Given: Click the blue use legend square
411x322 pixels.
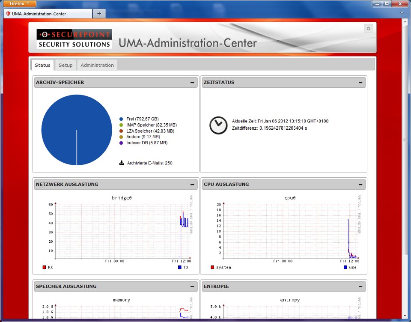Looking at the screenshot, I should (345, 267).
